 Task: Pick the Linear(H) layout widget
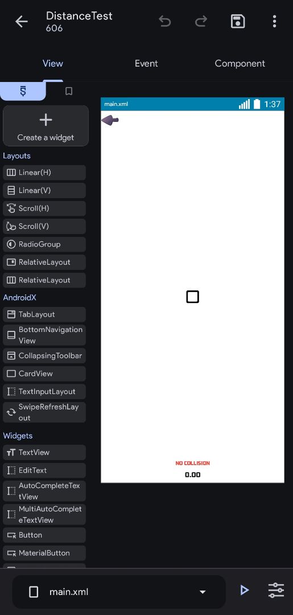coord(44,173)
